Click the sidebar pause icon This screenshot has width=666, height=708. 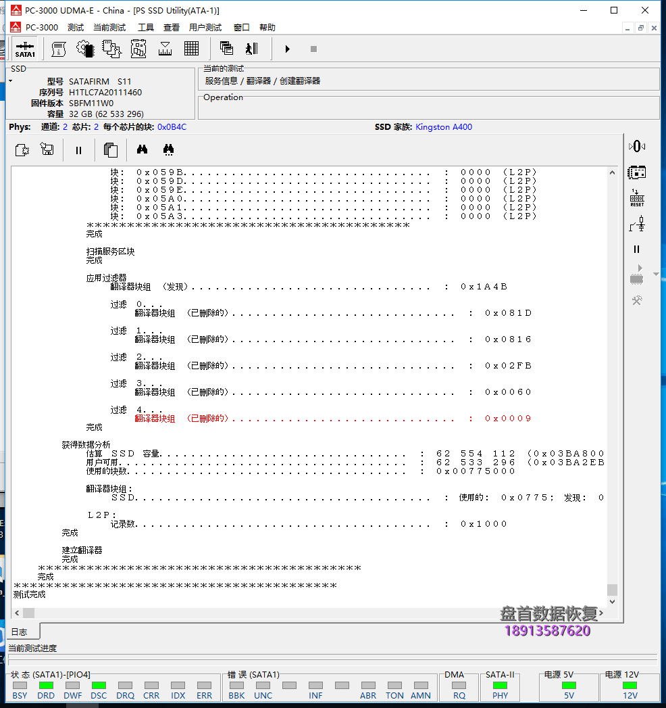[x=637, y=250]
